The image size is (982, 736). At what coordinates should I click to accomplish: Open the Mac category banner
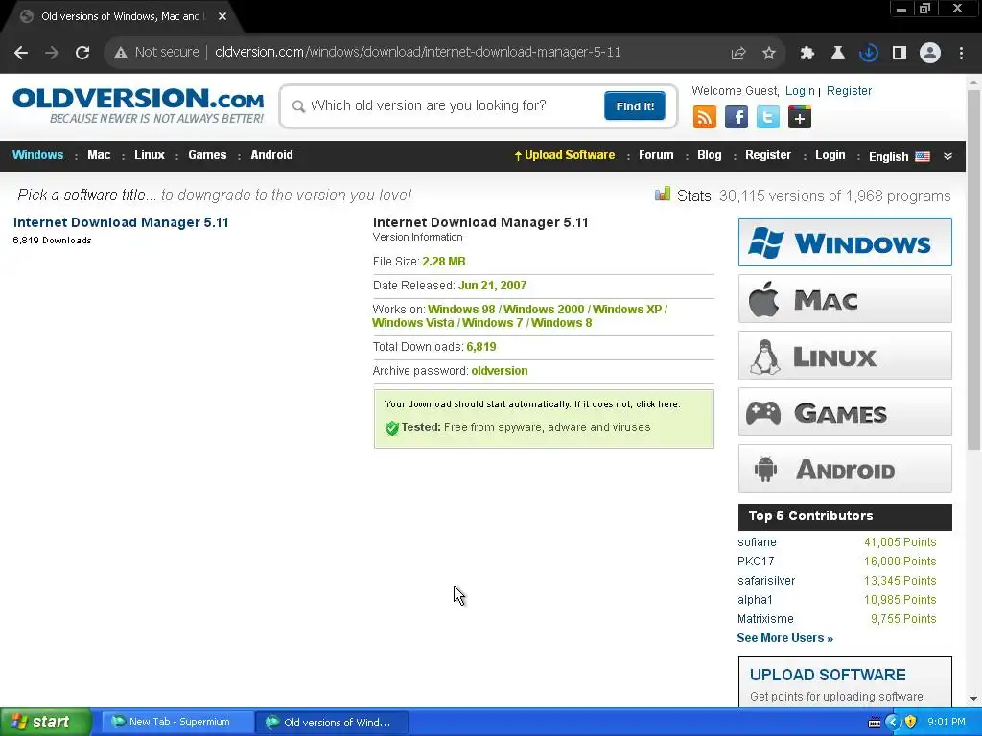tap(845, 299)
